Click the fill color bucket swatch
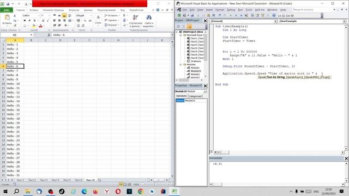This screenshot has height=196, width=349. click(x=34, y=26)
